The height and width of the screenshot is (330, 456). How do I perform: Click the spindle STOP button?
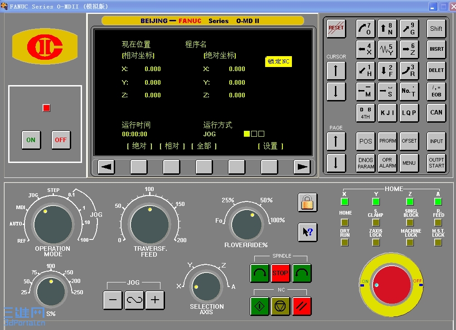point(280,273)
